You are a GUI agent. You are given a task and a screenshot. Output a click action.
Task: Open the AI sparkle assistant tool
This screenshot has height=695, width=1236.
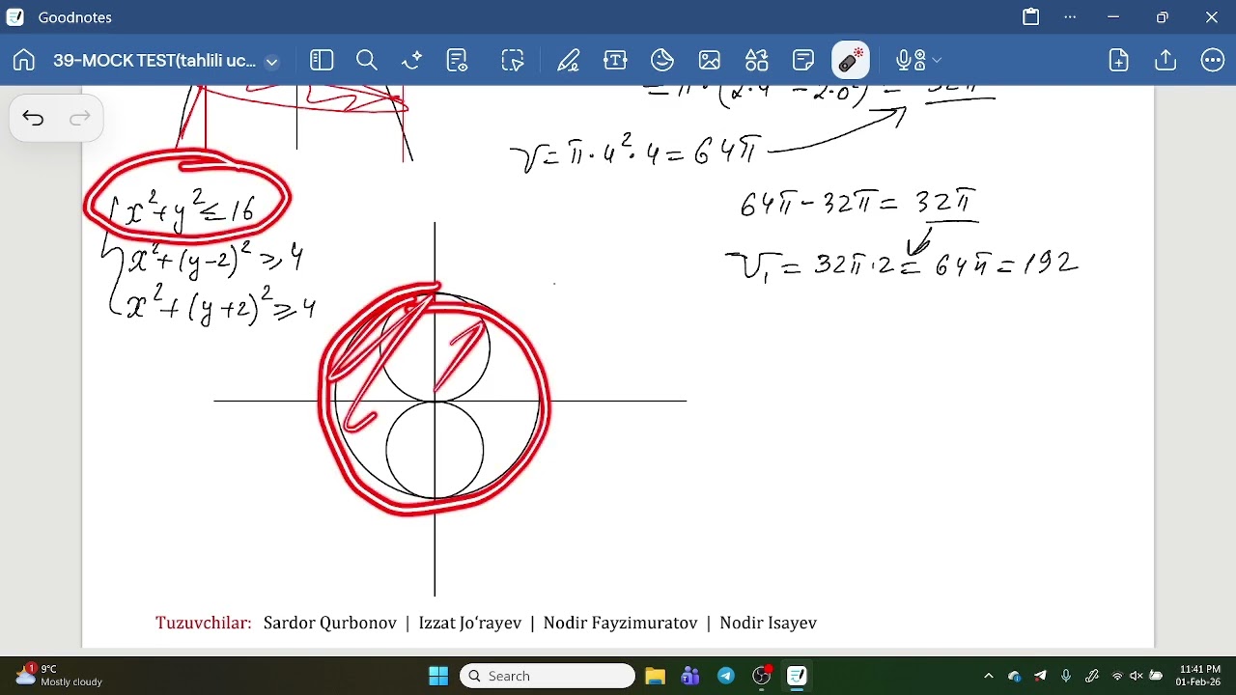(412, 61)
